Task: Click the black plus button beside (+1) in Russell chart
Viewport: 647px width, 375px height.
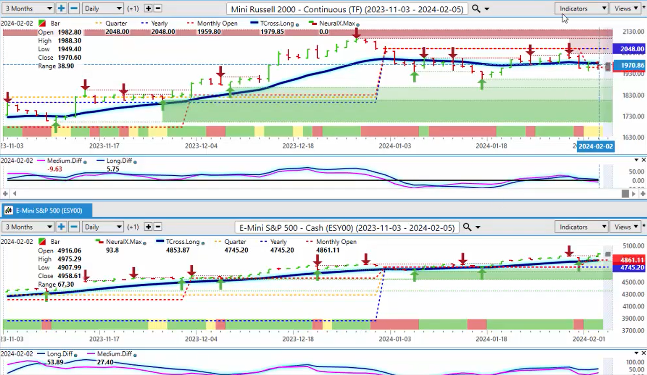Action: pos(148,8)
